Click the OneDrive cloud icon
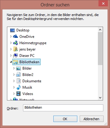110x128 pixels. 15,37
